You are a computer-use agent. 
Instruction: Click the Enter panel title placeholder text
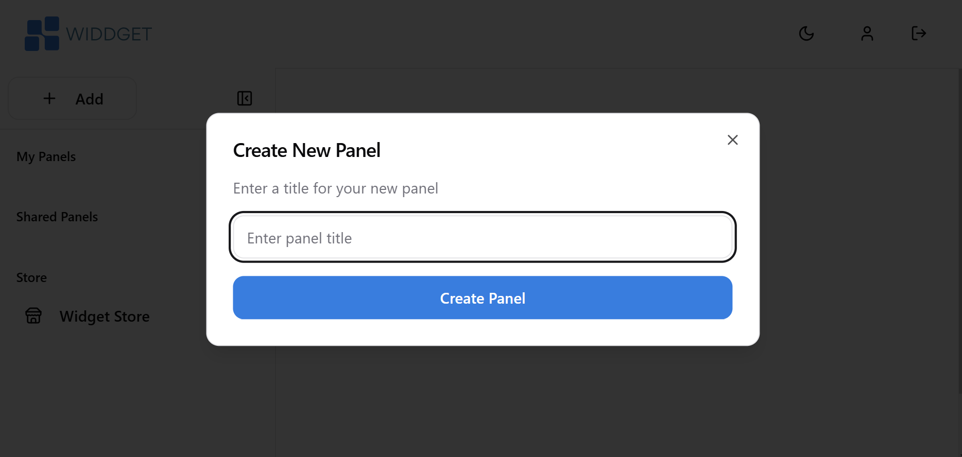300,238
